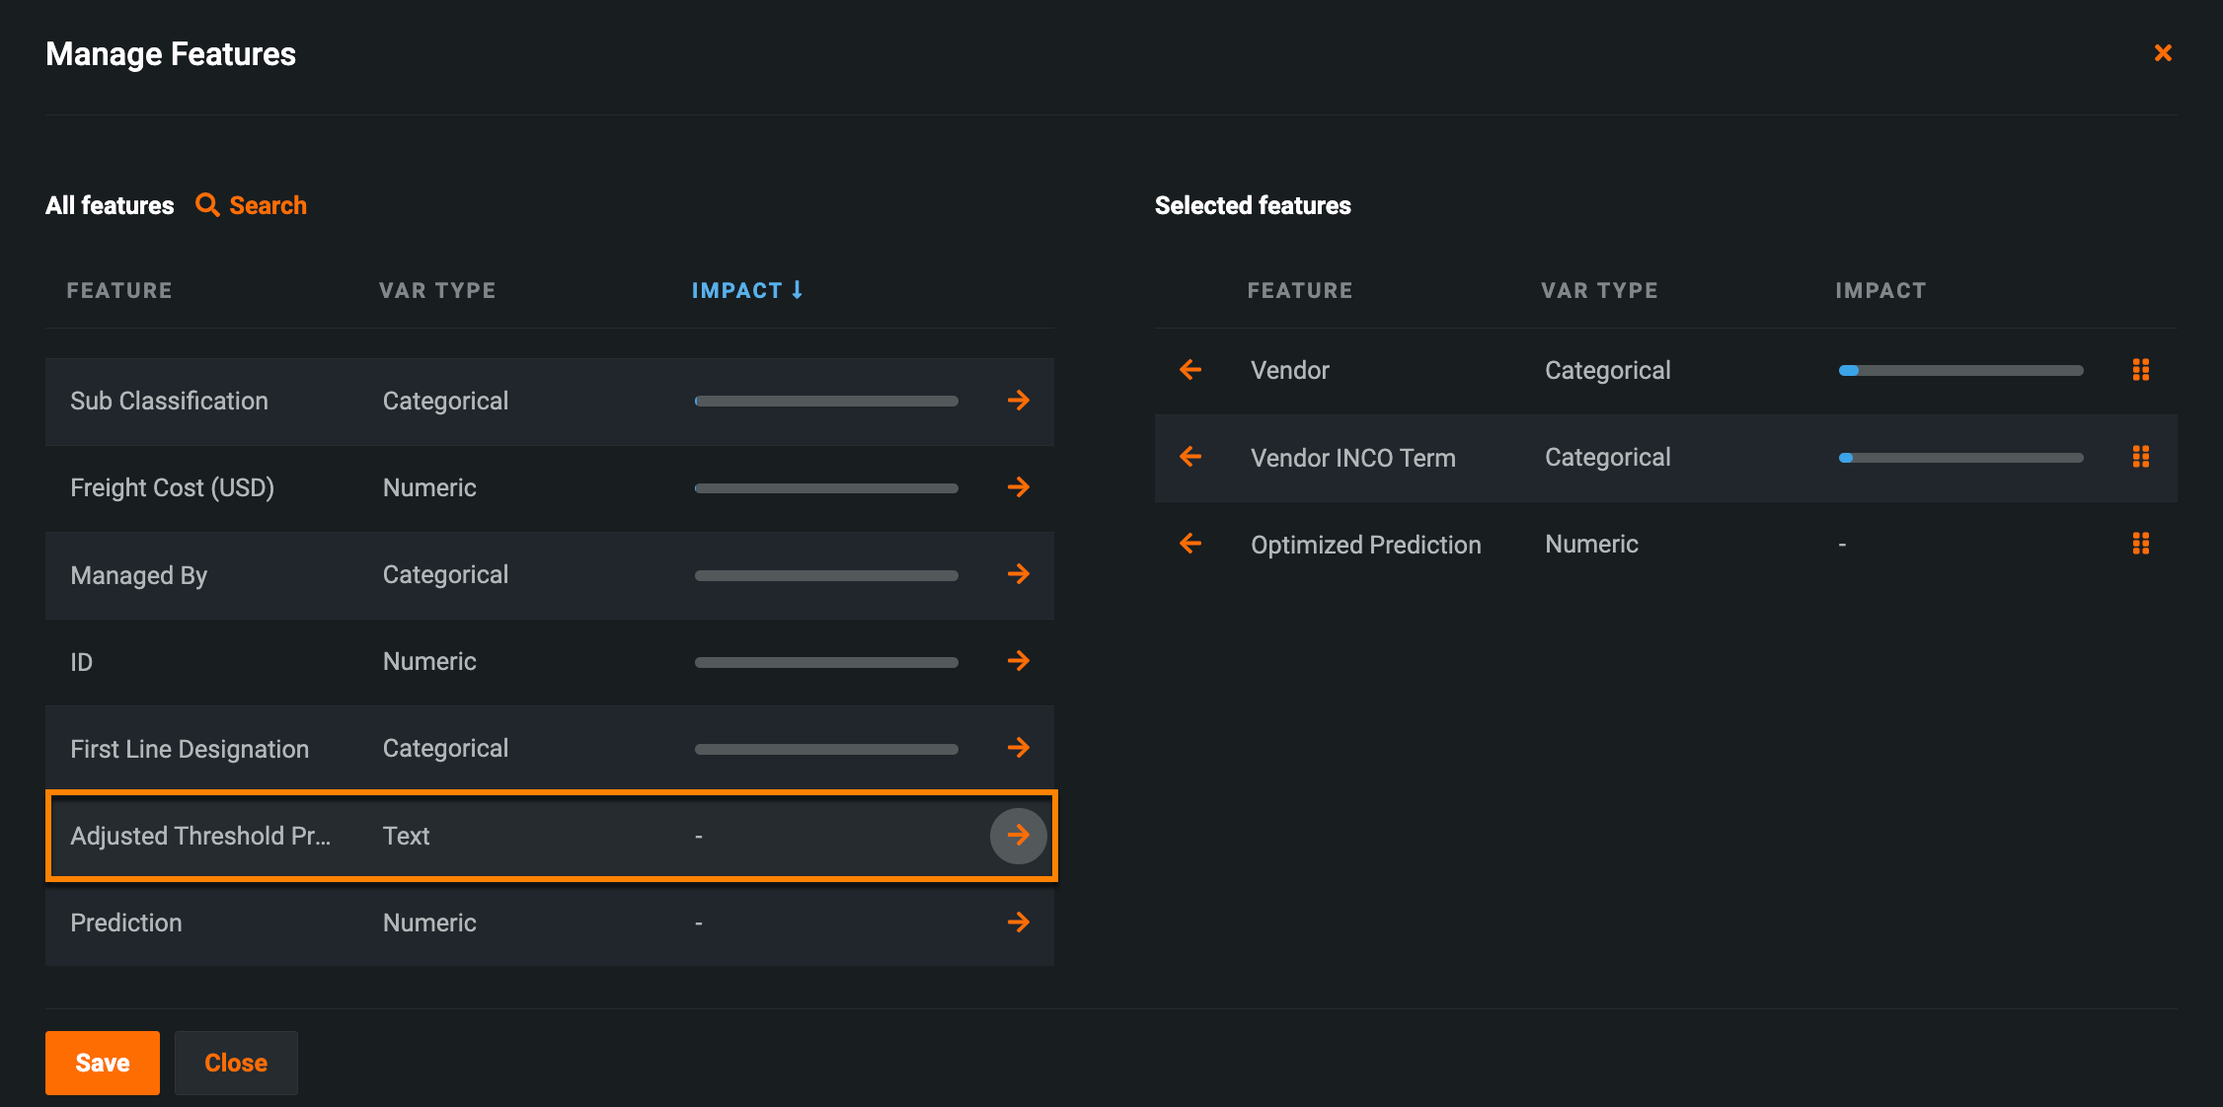The width and height of the screenshot is (2223, 1107).
Task: Add Adjusted Threshold Pr... feature with highlighted arrow
Action: click(1018, 836)
